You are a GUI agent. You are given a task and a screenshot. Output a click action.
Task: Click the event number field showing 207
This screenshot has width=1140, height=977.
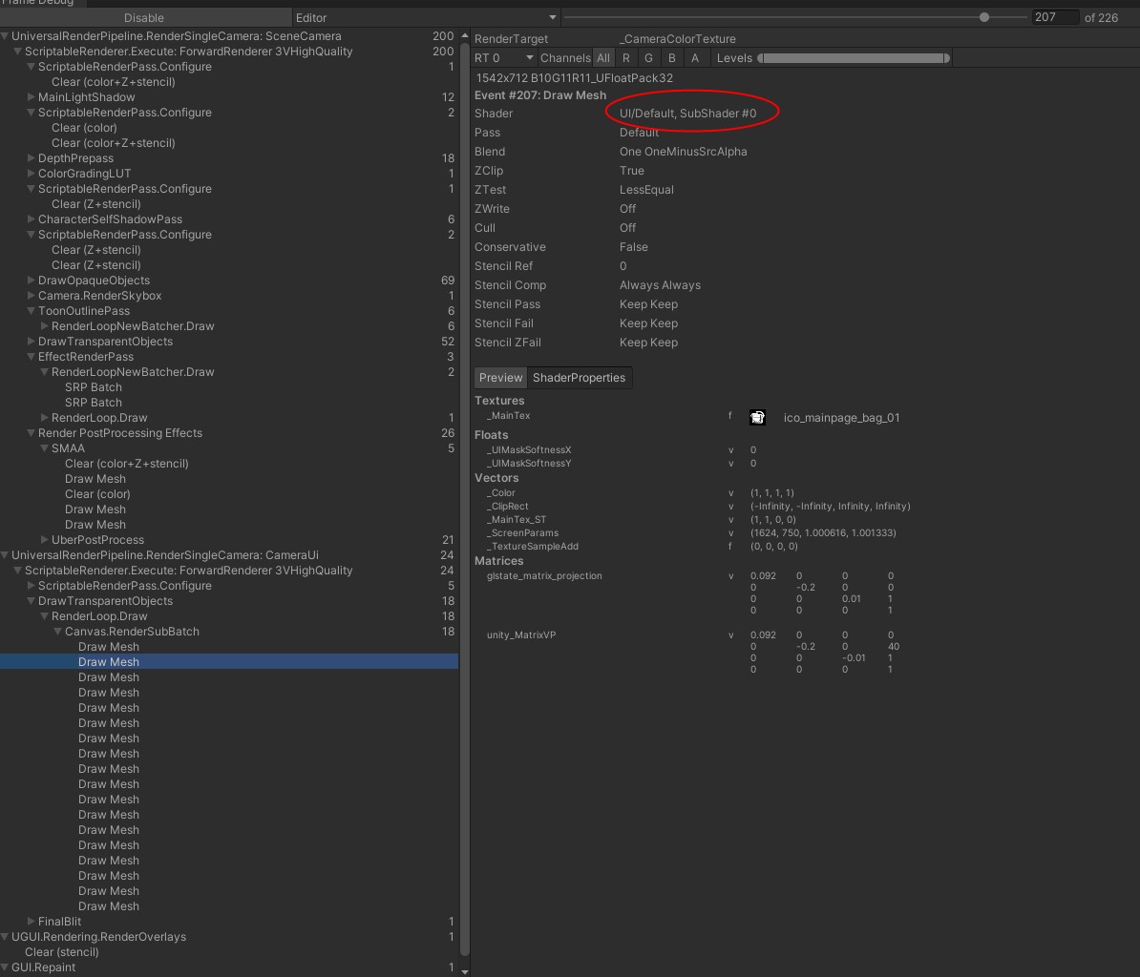pos(1054,17)
